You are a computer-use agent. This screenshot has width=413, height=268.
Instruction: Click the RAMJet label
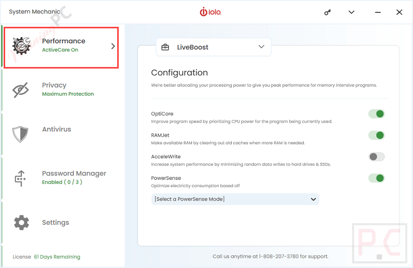point(160,135)
